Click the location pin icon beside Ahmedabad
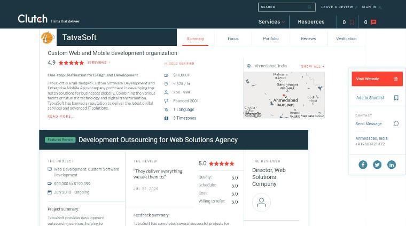406x226 pixels. click(248, 66)
